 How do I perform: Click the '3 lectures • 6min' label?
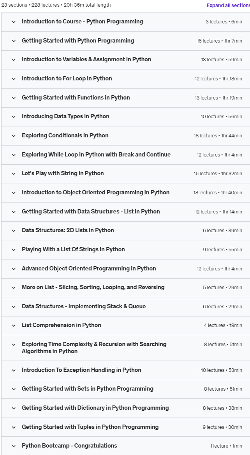224,22
